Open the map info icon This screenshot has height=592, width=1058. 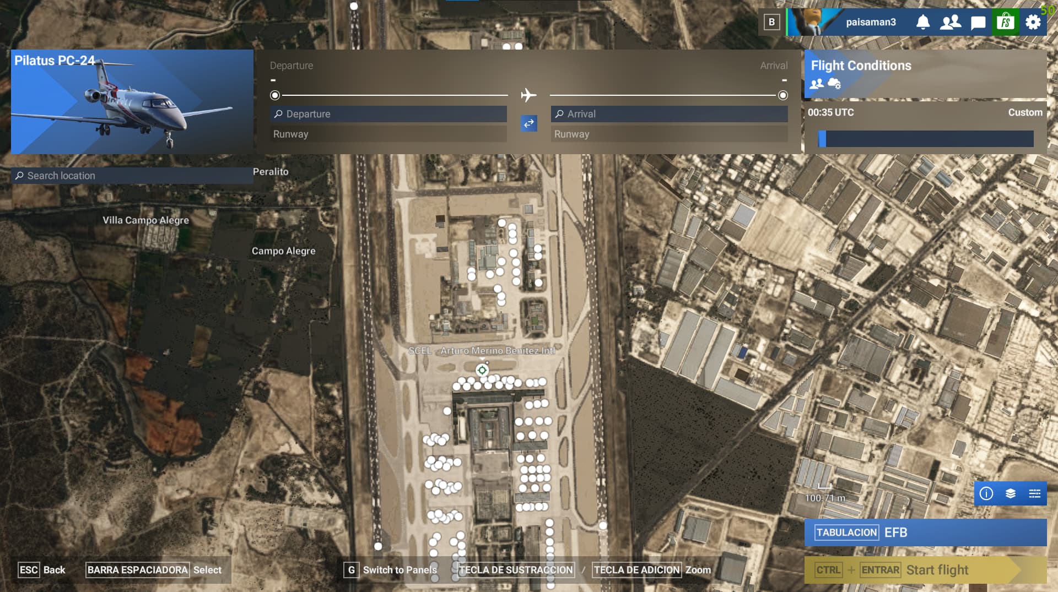(x=986, y=493)
